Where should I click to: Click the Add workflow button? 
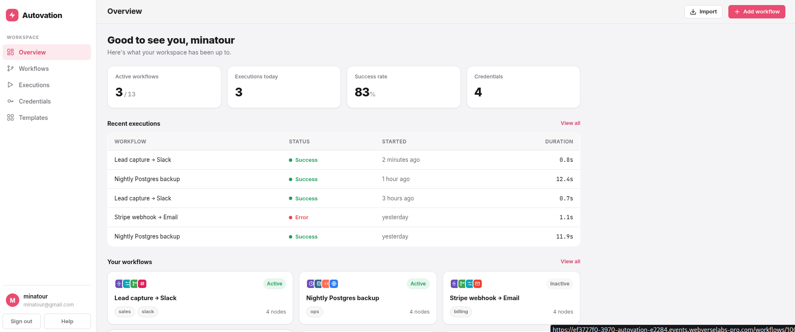pos(756,12)
